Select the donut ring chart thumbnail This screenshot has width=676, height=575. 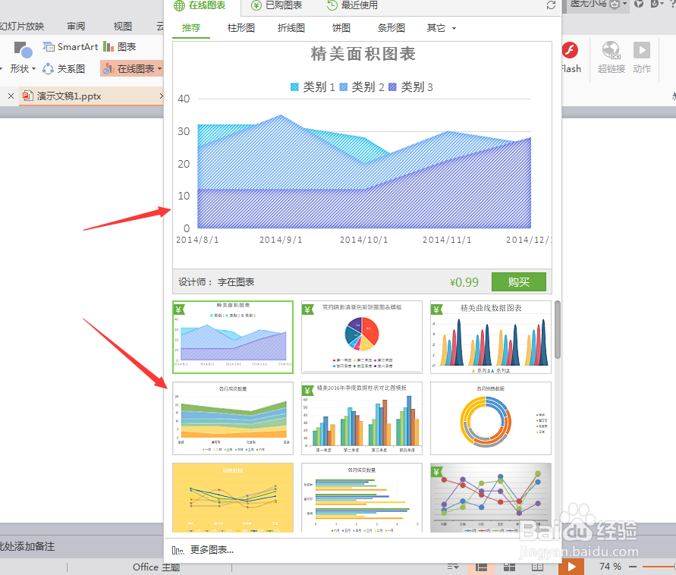click(x=490, y=418)
